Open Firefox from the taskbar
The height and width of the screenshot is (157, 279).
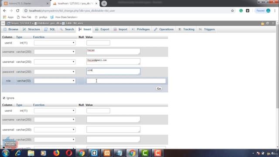(56, 153)
